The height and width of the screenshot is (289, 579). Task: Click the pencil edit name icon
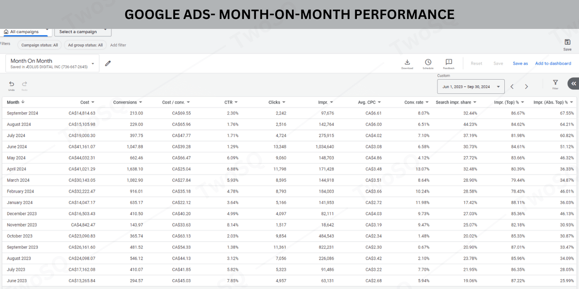(108, 64)
